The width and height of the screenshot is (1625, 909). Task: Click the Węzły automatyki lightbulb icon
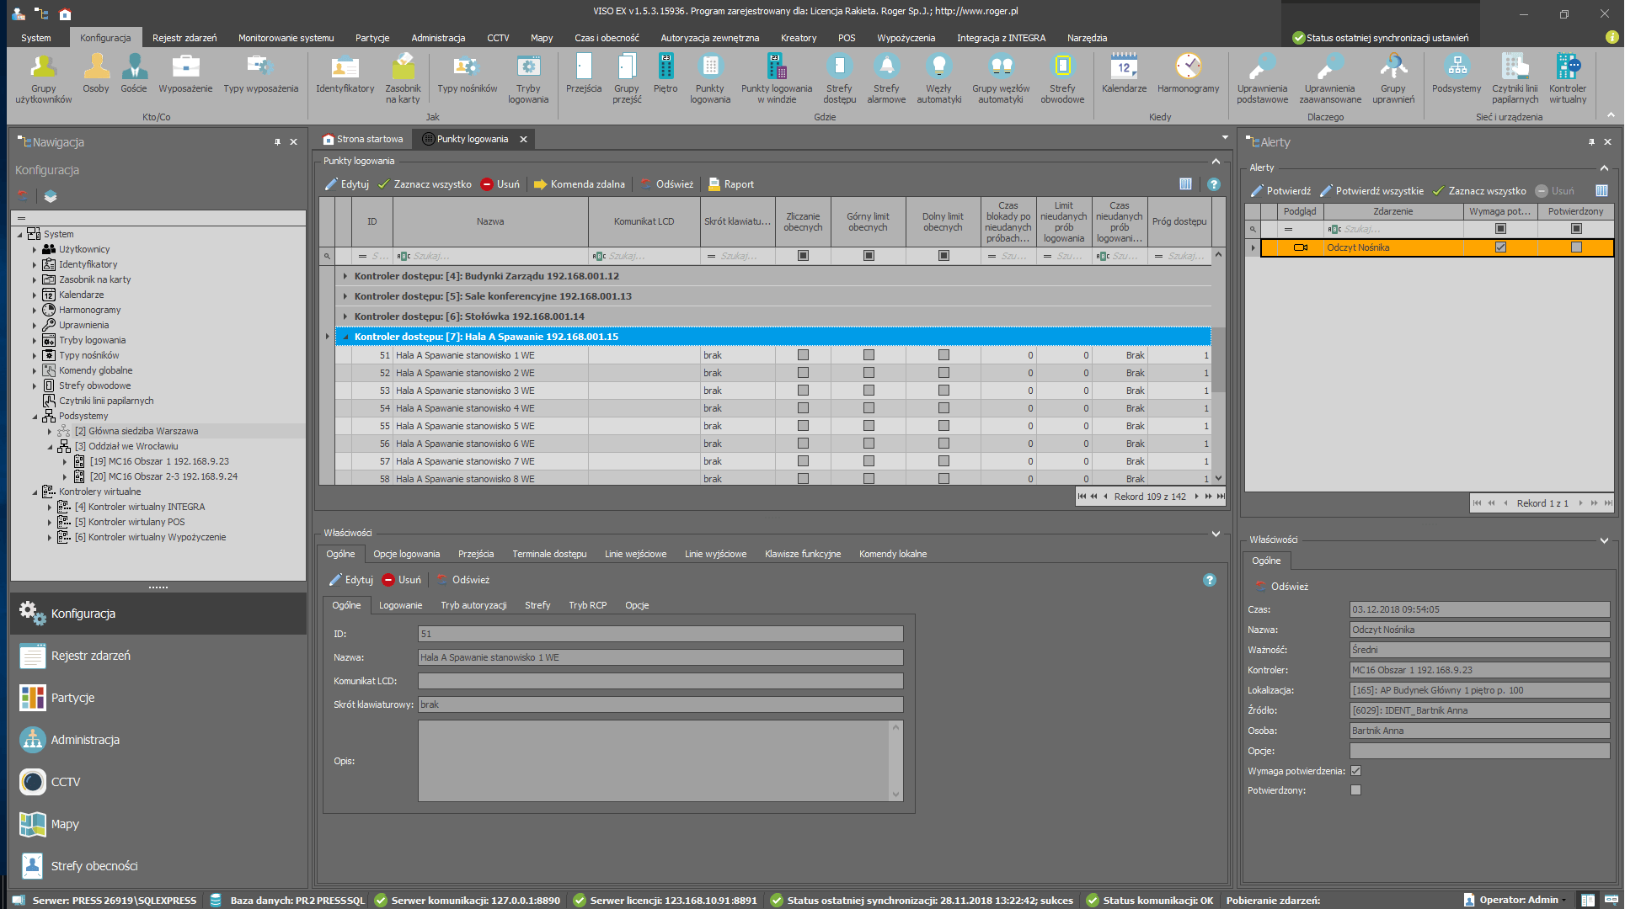(938, 67)
